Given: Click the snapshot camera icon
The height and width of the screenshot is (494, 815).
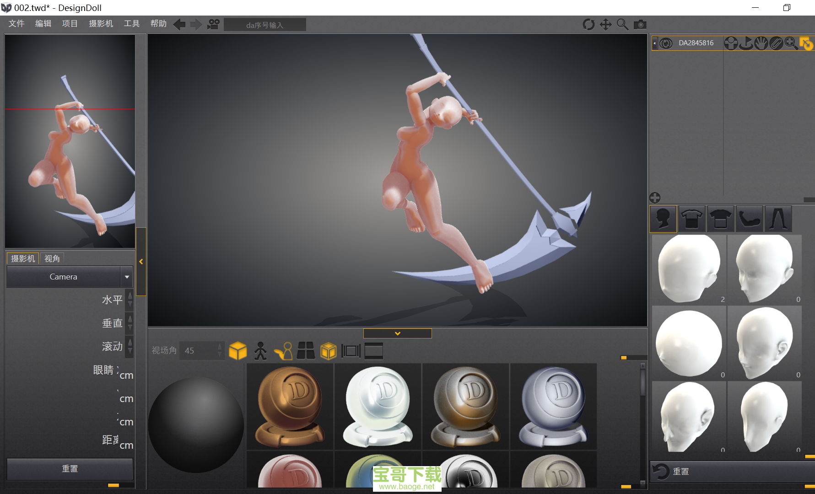Looking at the screenshot, I should pyautogui.click(x=640, y=24).
